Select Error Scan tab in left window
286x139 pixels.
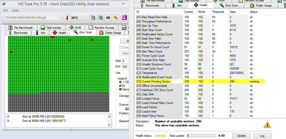click(83, 32)
